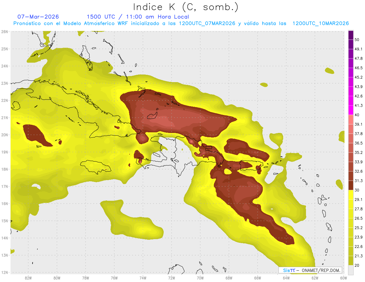The width and height of the screenshot is (365, 282).
Task: Click the '24N' latitude axis label
Action: pyautogui.click(x=5, y=66)
